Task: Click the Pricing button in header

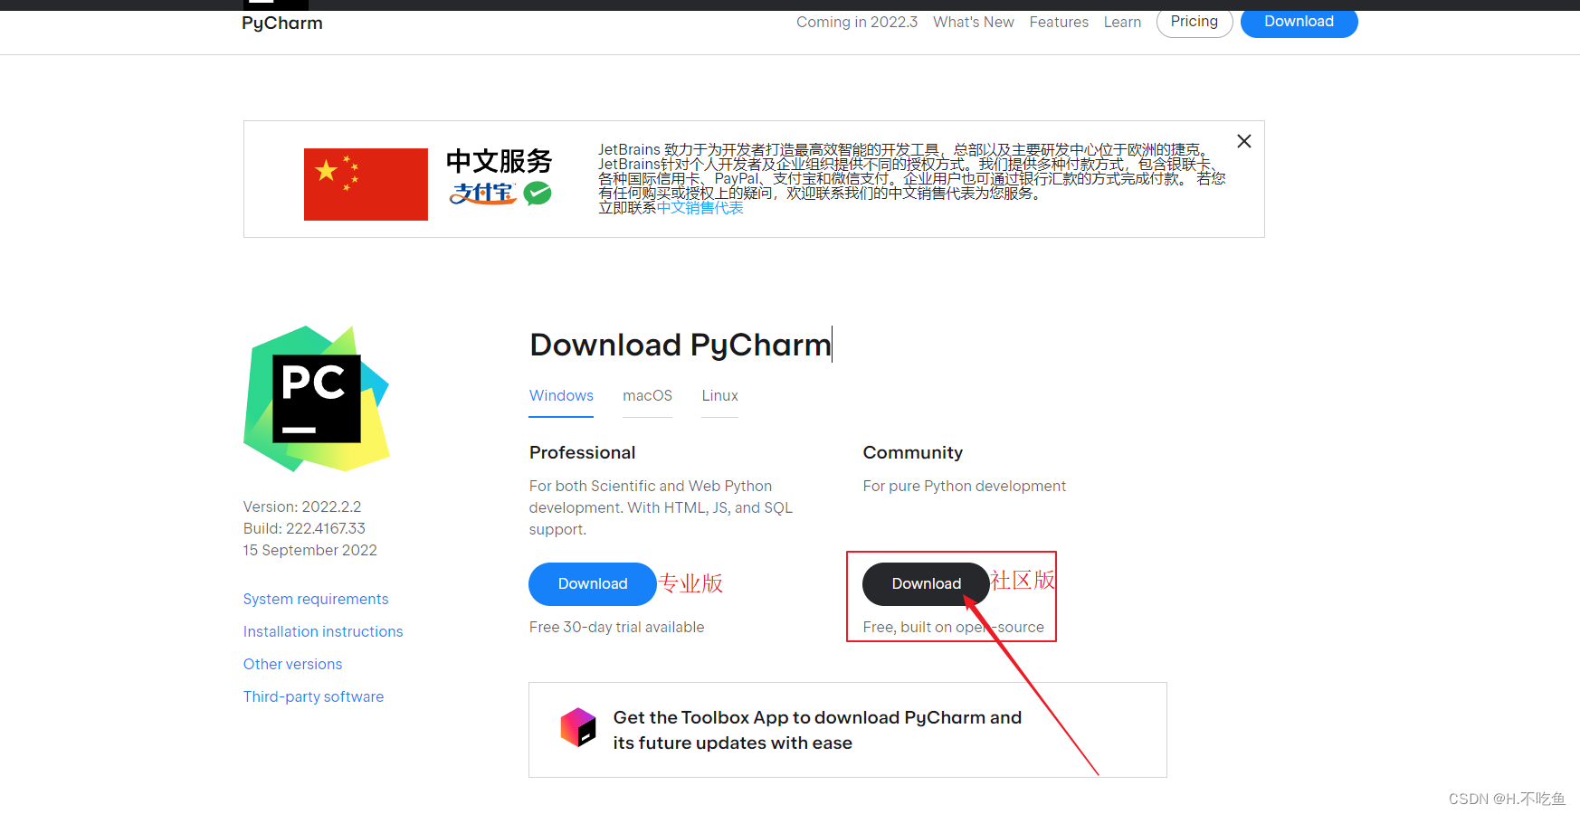Action: pos(1195,22)
